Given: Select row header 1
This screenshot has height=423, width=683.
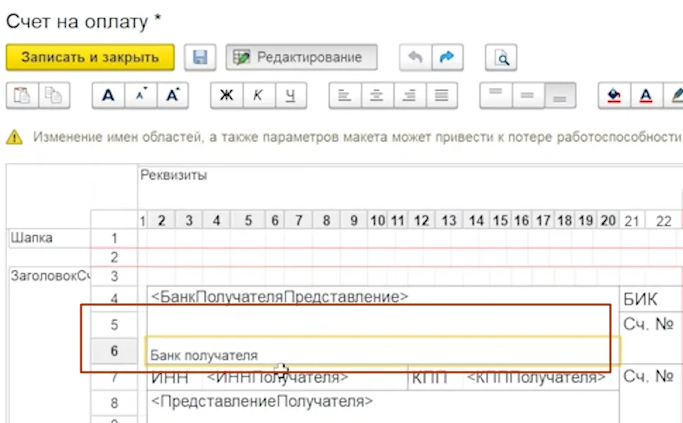Looking at the screenshot, I should tap(114, 238).
